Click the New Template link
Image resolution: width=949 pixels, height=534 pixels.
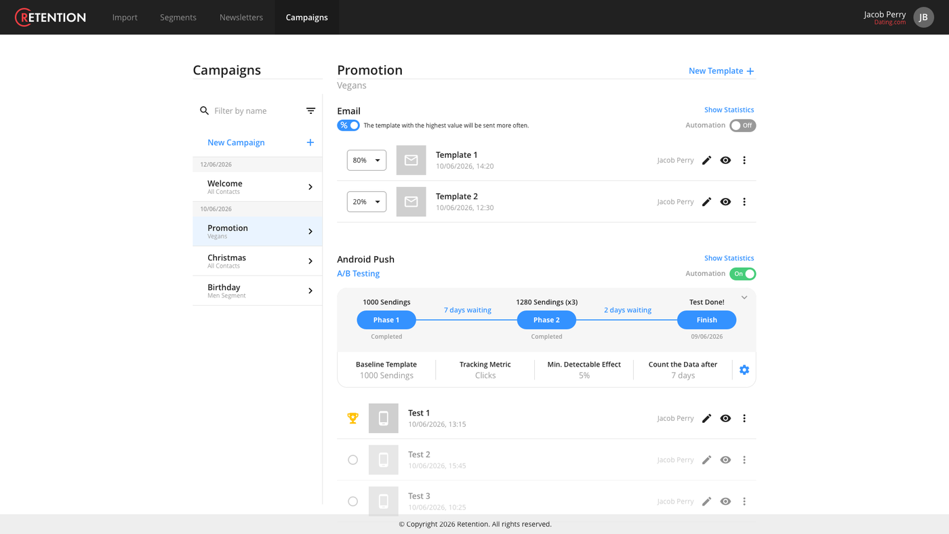(716, 71)
